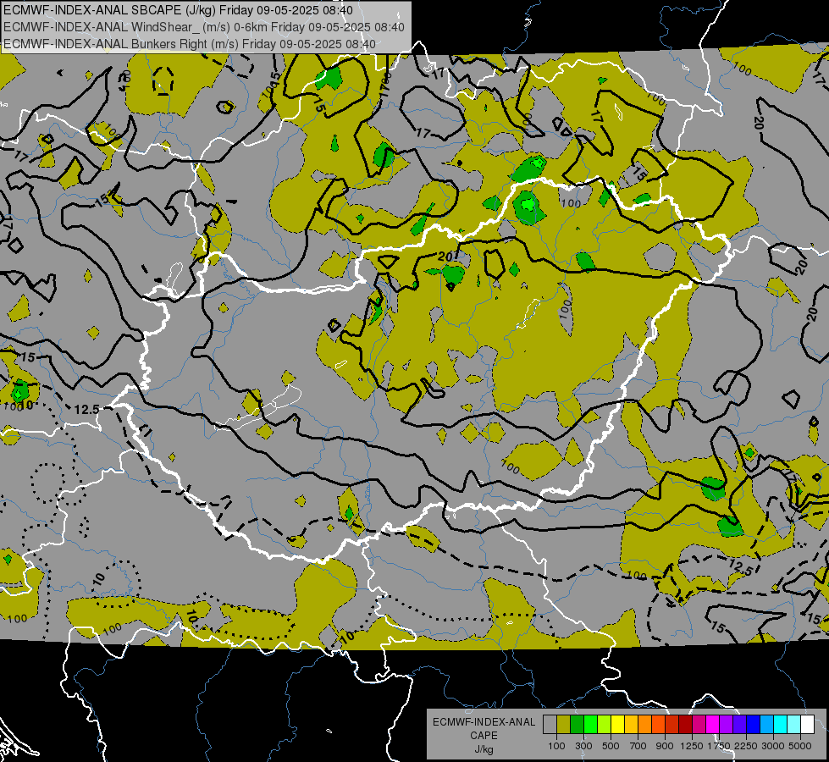Click legend value 5000

tap(800, 746)
